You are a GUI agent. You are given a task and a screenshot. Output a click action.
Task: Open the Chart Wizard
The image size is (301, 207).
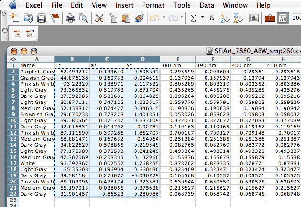pos(253,18)
